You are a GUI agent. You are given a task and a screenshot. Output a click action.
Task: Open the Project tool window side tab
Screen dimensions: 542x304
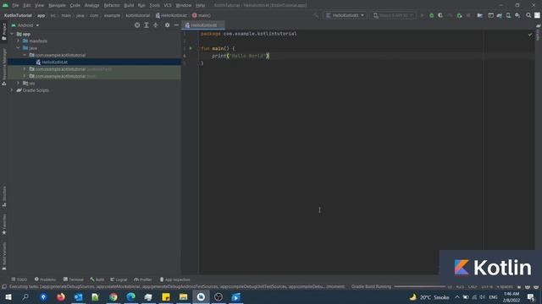tap(3, 32)
